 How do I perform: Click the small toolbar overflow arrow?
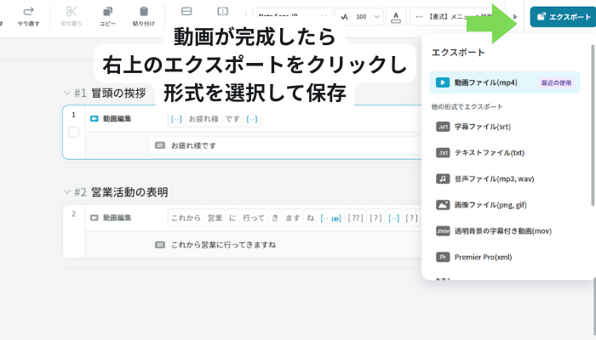[515, 17]
